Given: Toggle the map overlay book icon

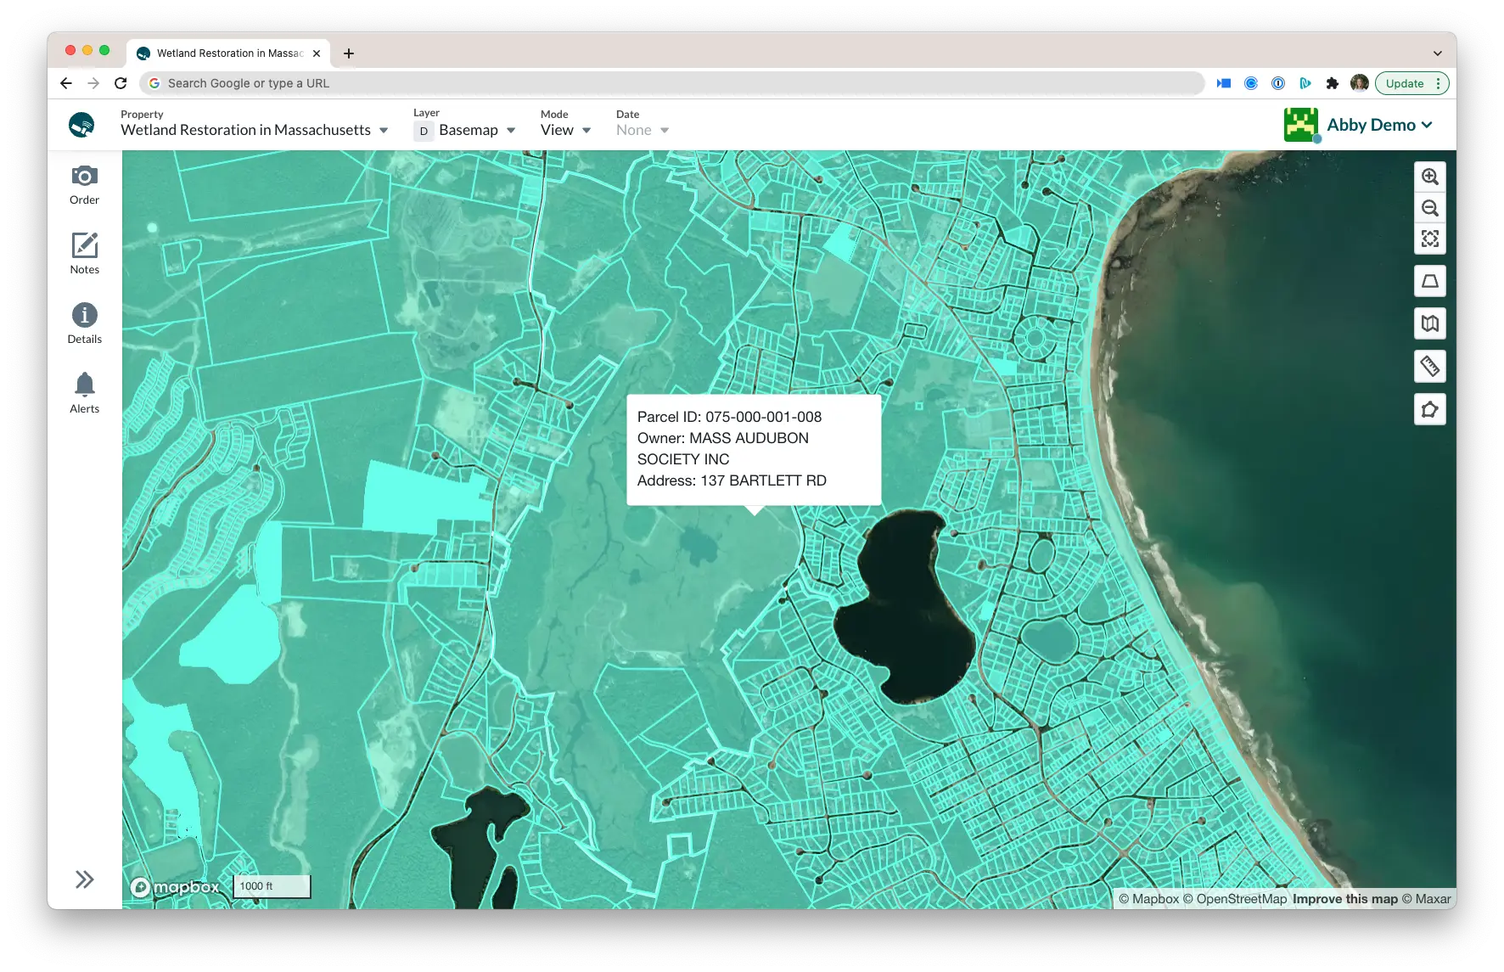Looking at the screenshot, I should 1430,323.
